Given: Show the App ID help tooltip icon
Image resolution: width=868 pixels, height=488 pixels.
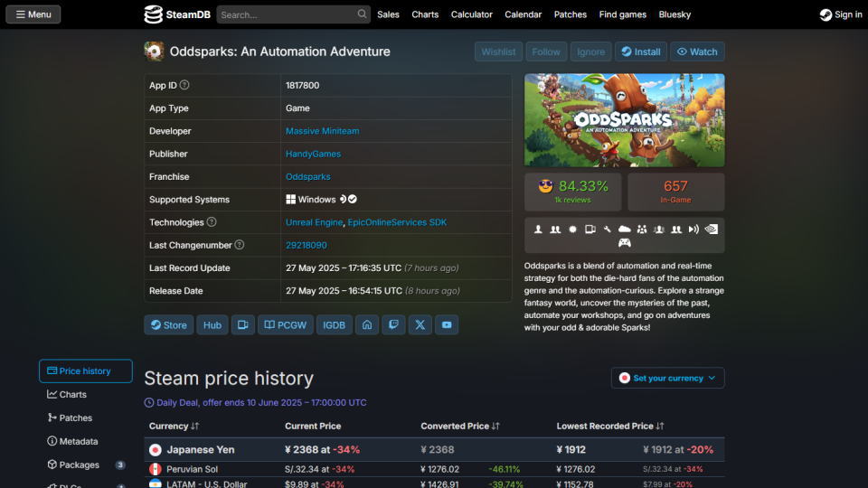Looking at the screenshot, I should [184, 85].
